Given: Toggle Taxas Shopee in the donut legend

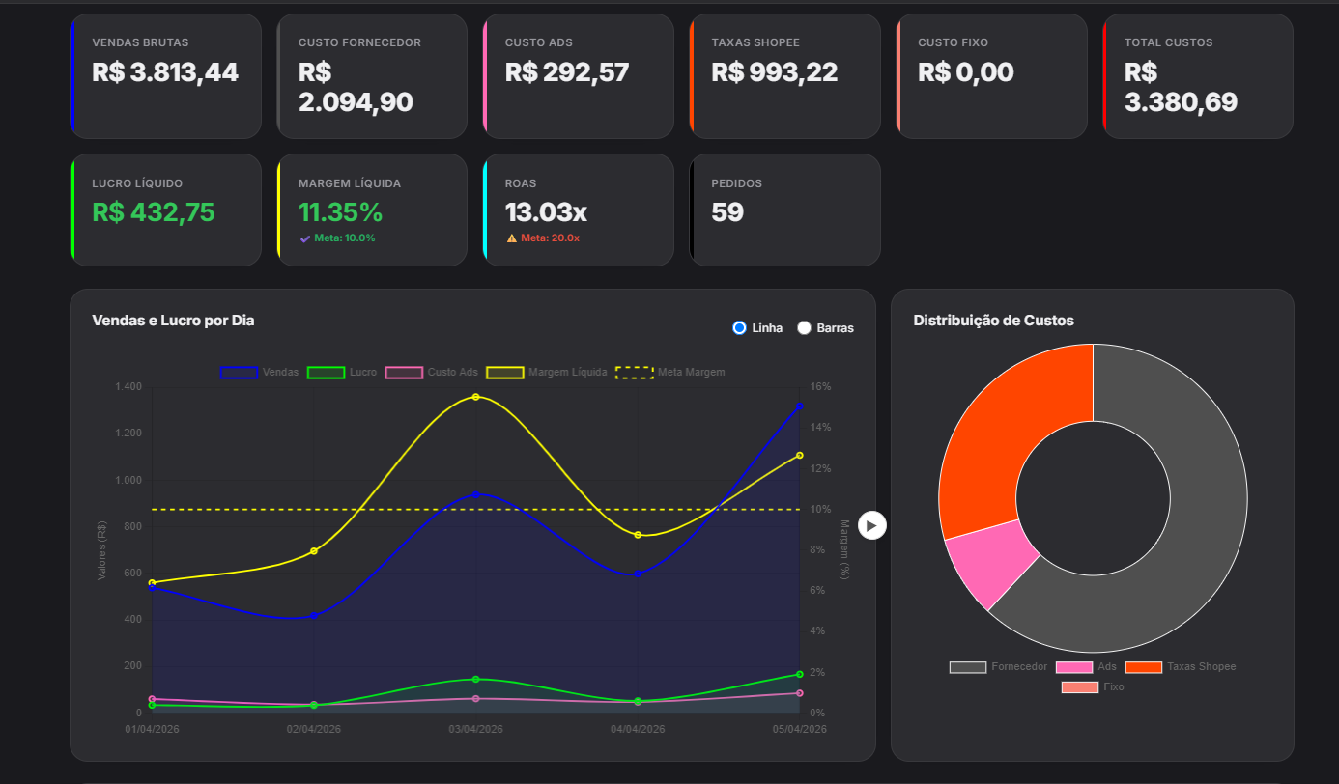Looking at the screenshot, I should coord(1181,667).
